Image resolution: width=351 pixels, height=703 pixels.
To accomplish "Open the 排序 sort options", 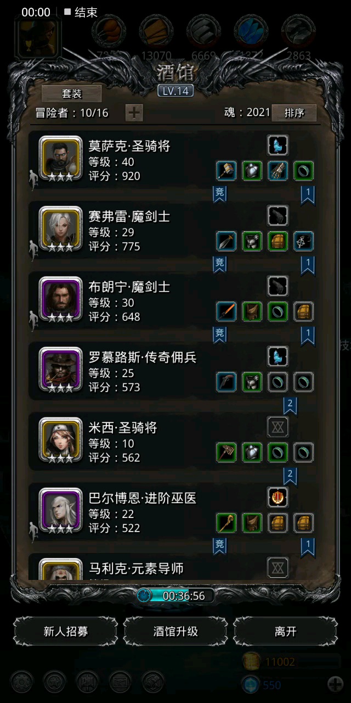I will click(x=295, y=113).
